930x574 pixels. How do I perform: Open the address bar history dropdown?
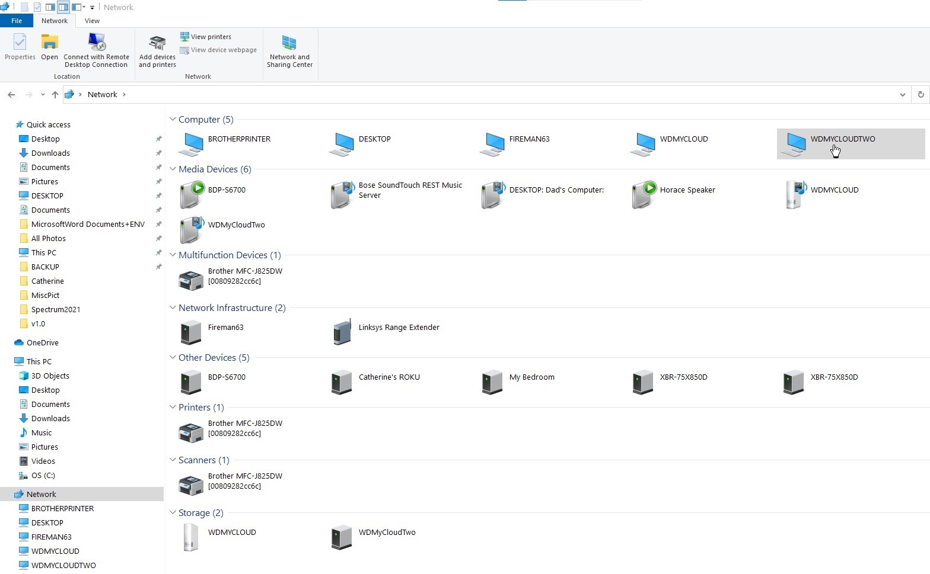pyautogui.click(x=902, y=95)
